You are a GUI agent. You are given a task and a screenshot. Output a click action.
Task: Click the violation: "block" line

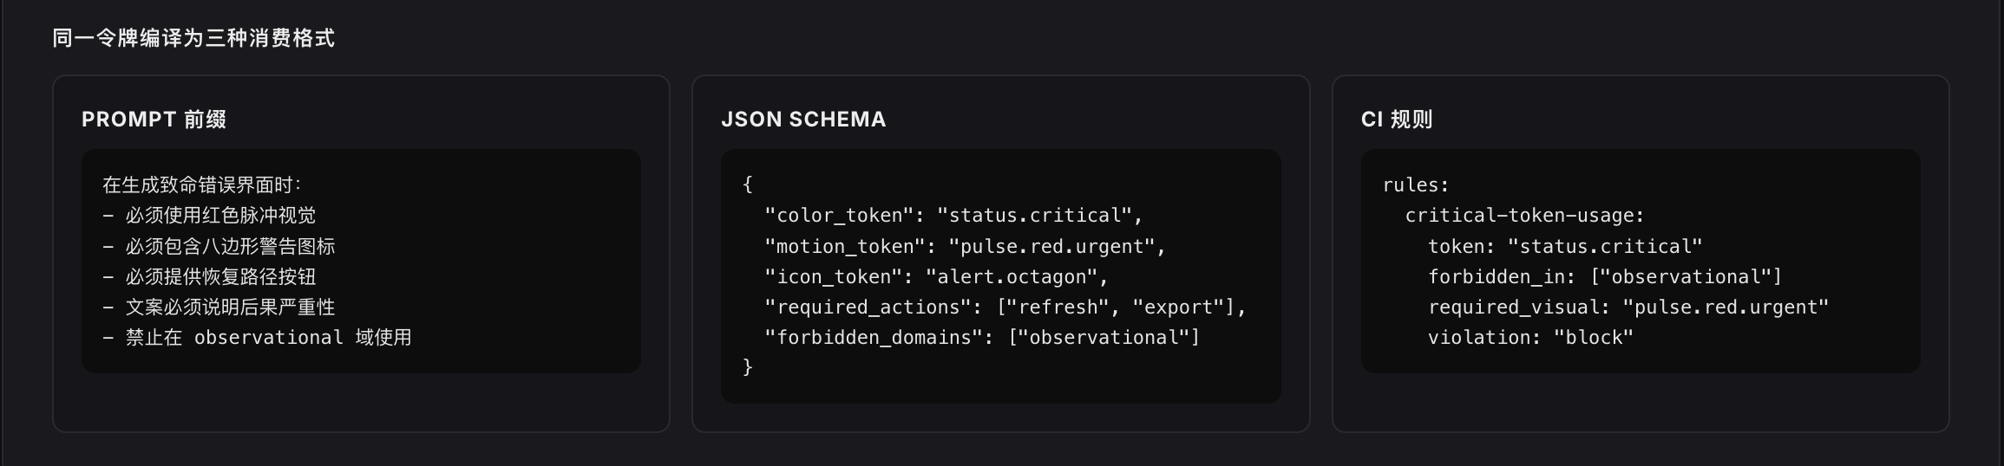[x=1530, y=337]
